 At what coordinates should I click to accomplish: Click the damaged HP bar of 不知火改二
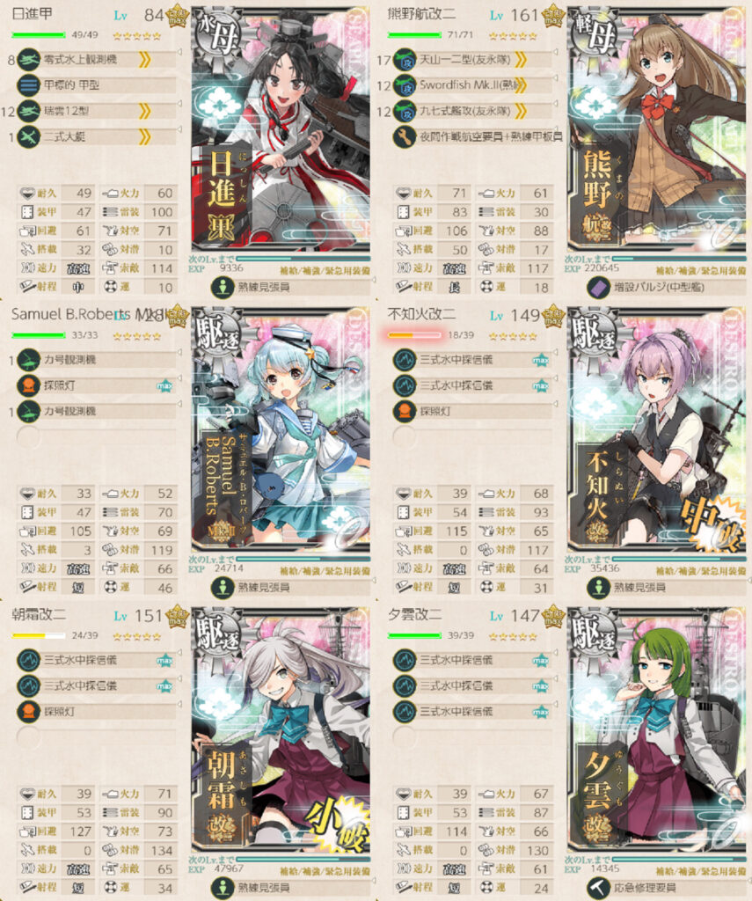(414, 335)
